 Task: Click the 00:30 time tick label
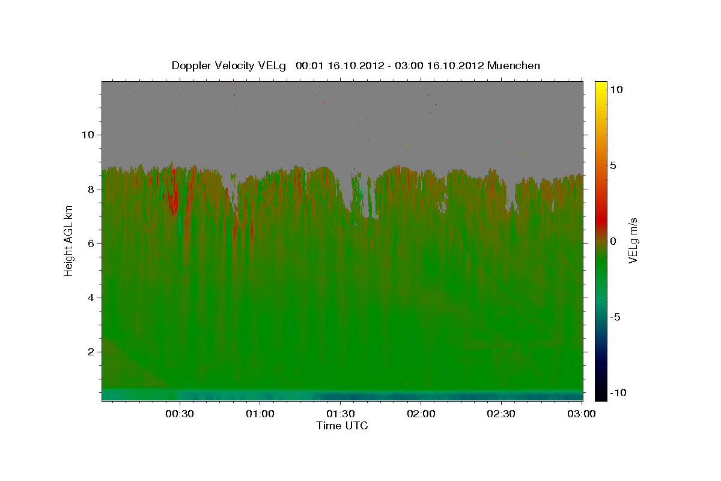(180, 414)
